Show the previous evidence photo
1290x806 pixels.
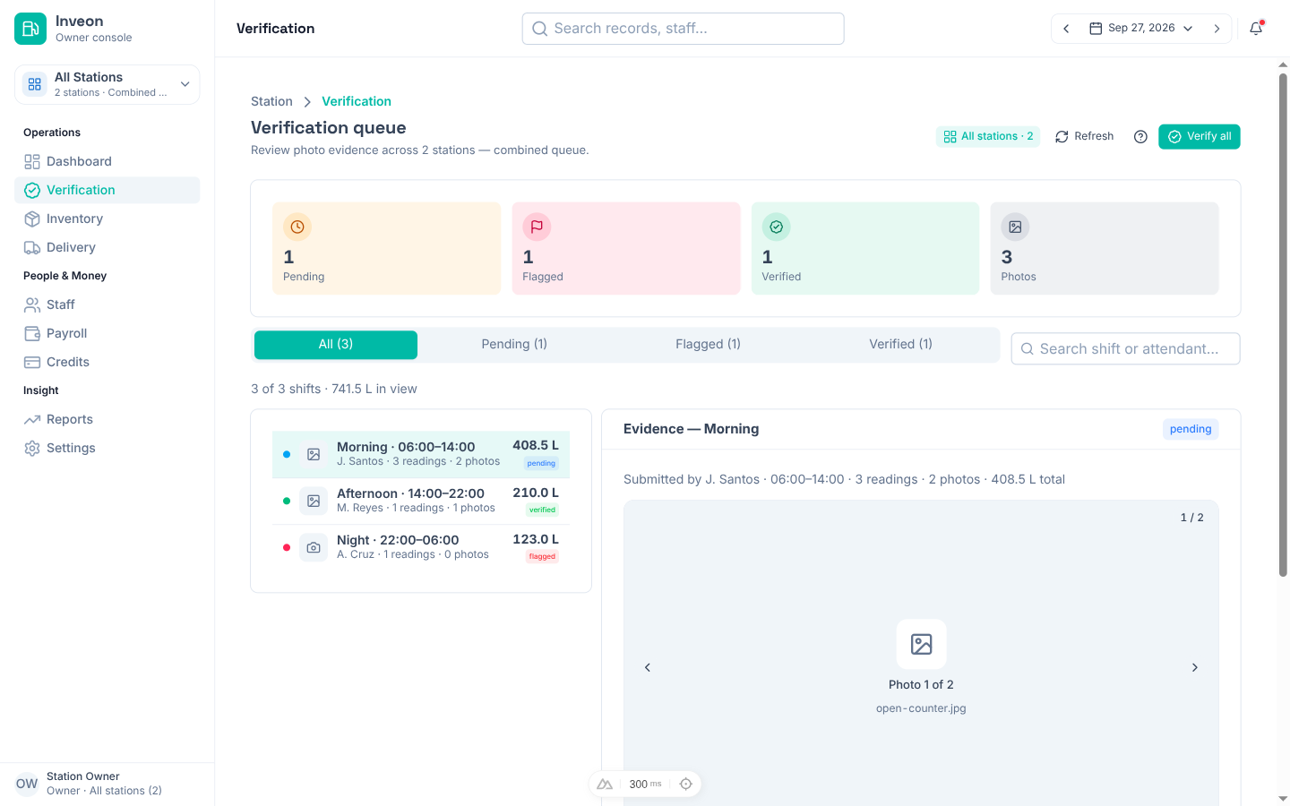648,667
